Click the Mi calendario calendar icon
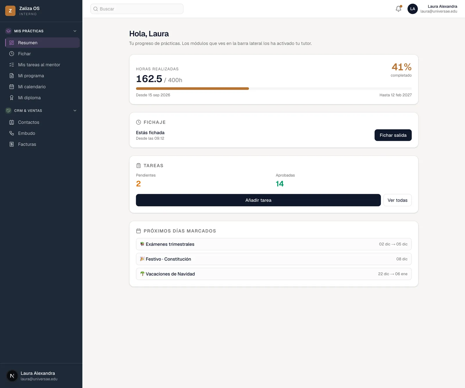 coord(12,87)
